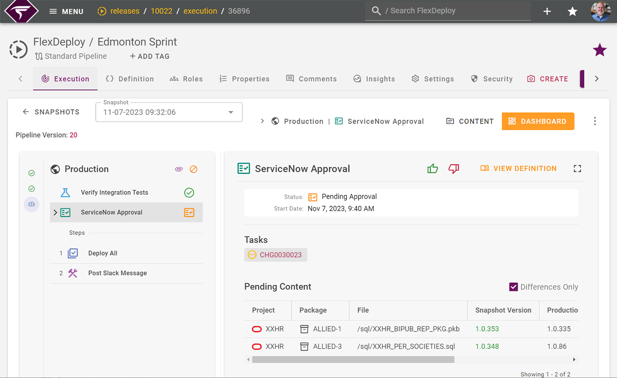This screenshot has height=378, width=617.
Task: Click Production stage globe icon in the left panel
Action: (x=56, y=169)
